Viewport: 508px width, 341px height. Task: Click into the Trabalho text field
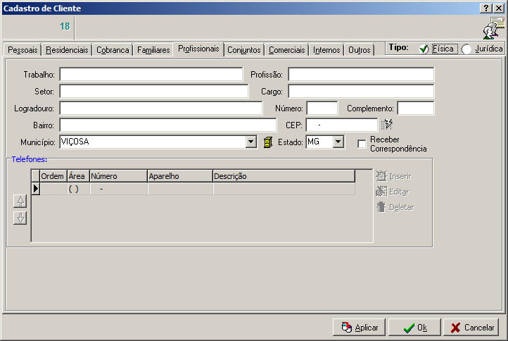(x=151, y=75)
